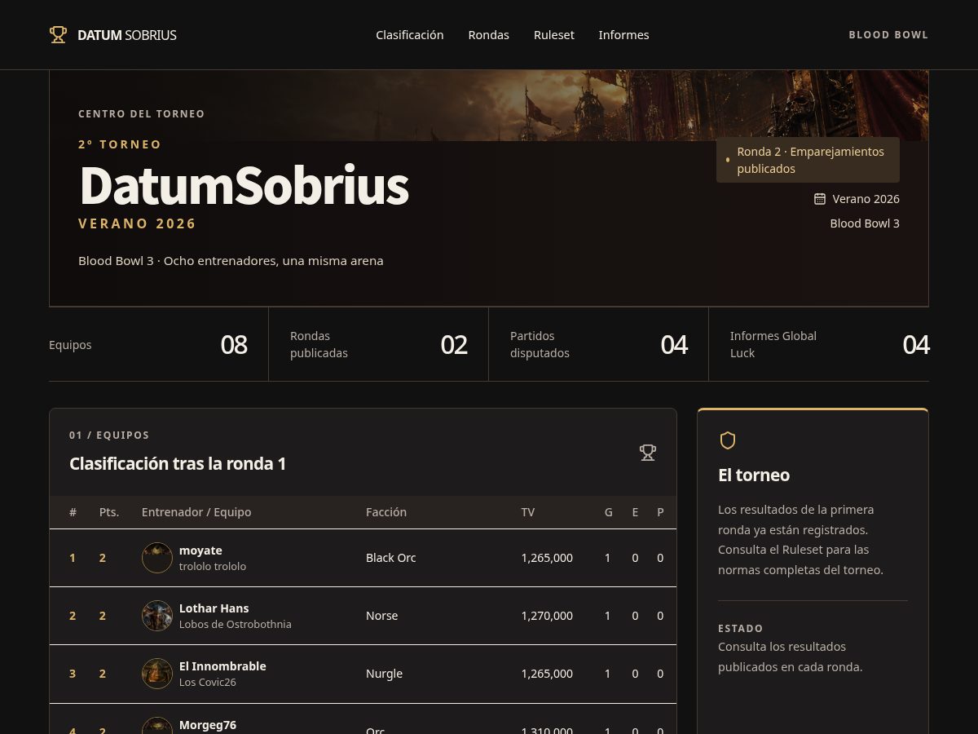This screenshot has height=734, width=978.
Task: Go to Clasificación in the navigation
Action: (x=410, y=35)
